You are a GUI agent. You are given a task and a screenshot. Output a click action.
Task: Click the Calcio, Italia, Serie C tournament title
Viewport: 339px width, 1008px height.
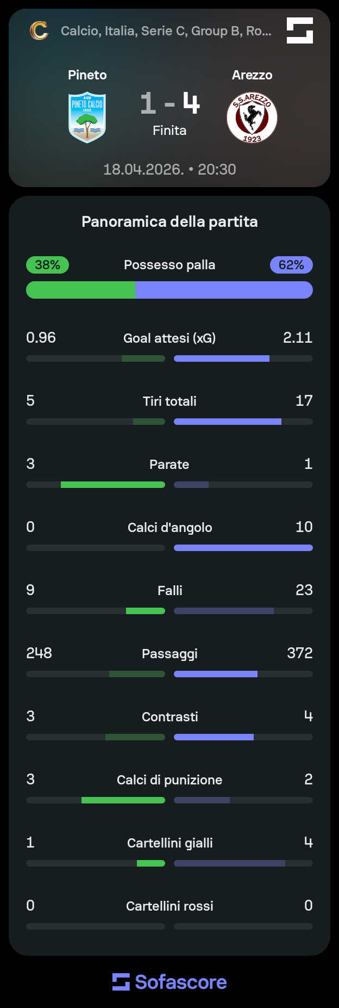coord(166,31)
